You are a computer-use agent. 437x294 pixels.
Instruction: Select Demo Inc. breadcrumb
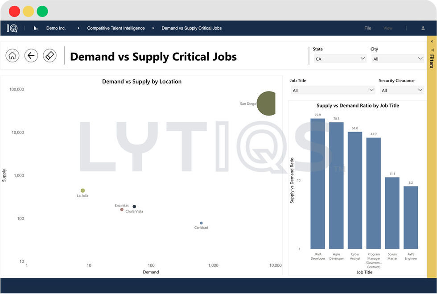[56, 28]
